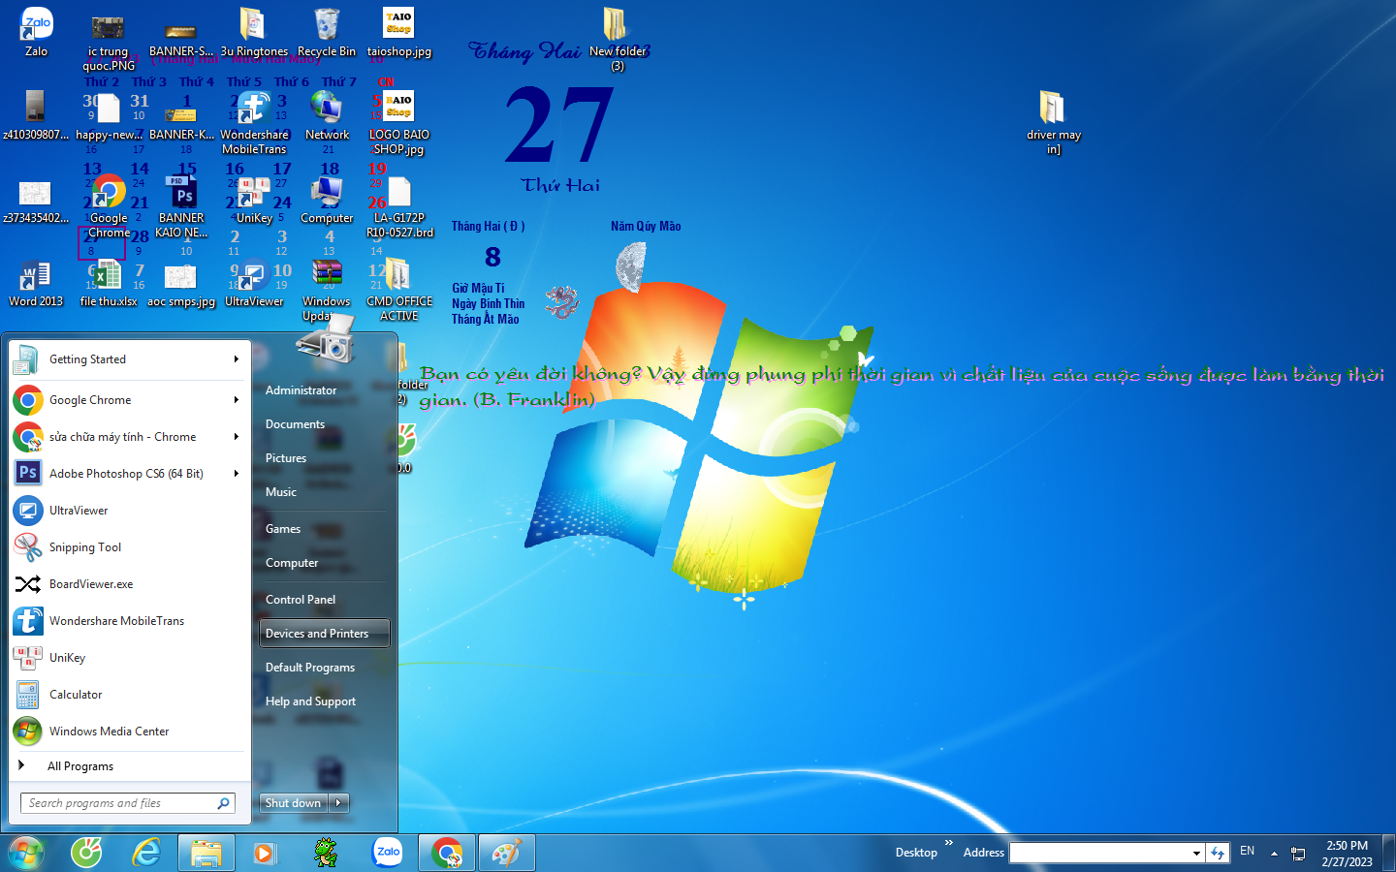Screen dimensions: 1396x872
Task: Open Internet Explorer from the taskbar
Action: coord(146,853)
